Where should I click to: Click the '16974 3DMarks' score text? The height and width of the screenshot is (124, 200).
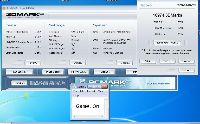point(167,15)
